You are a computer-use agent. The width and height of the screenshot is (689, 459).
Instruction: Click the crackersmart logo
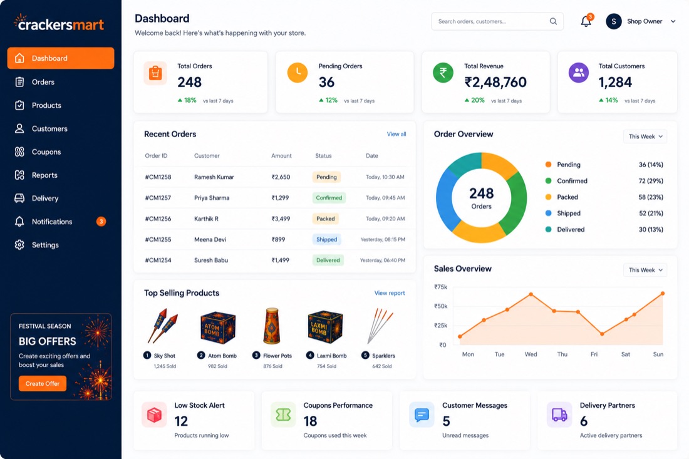click(60, 23)
